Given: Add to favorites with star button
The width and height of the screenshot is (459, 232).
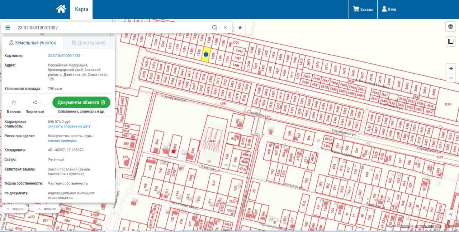Looking at the screenshot, I should [240, 28].
